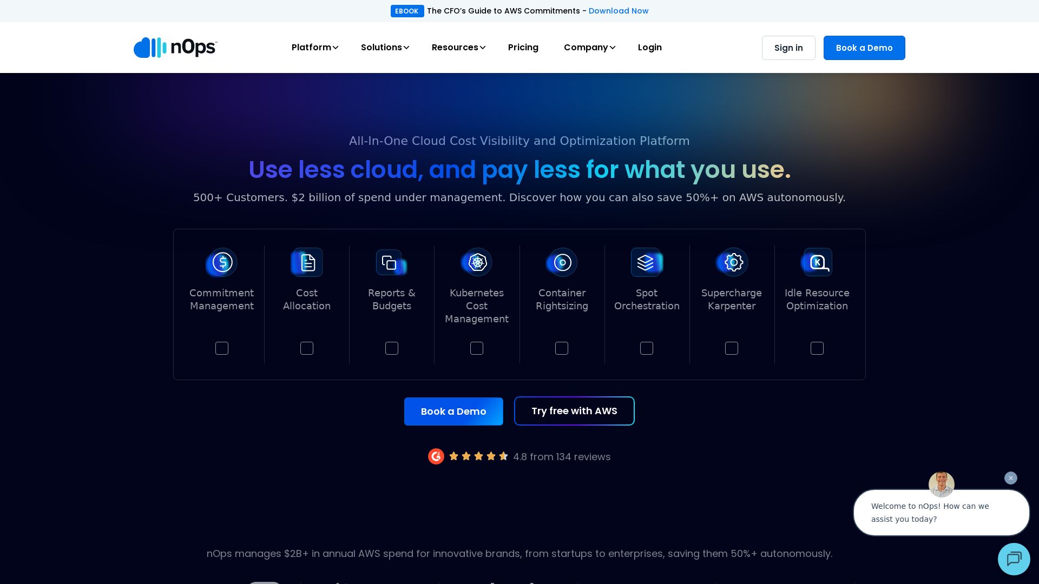Click the Cost Allocation document icon
The width and height of the screenshot is (1039, 584).
tap(307, 262)
